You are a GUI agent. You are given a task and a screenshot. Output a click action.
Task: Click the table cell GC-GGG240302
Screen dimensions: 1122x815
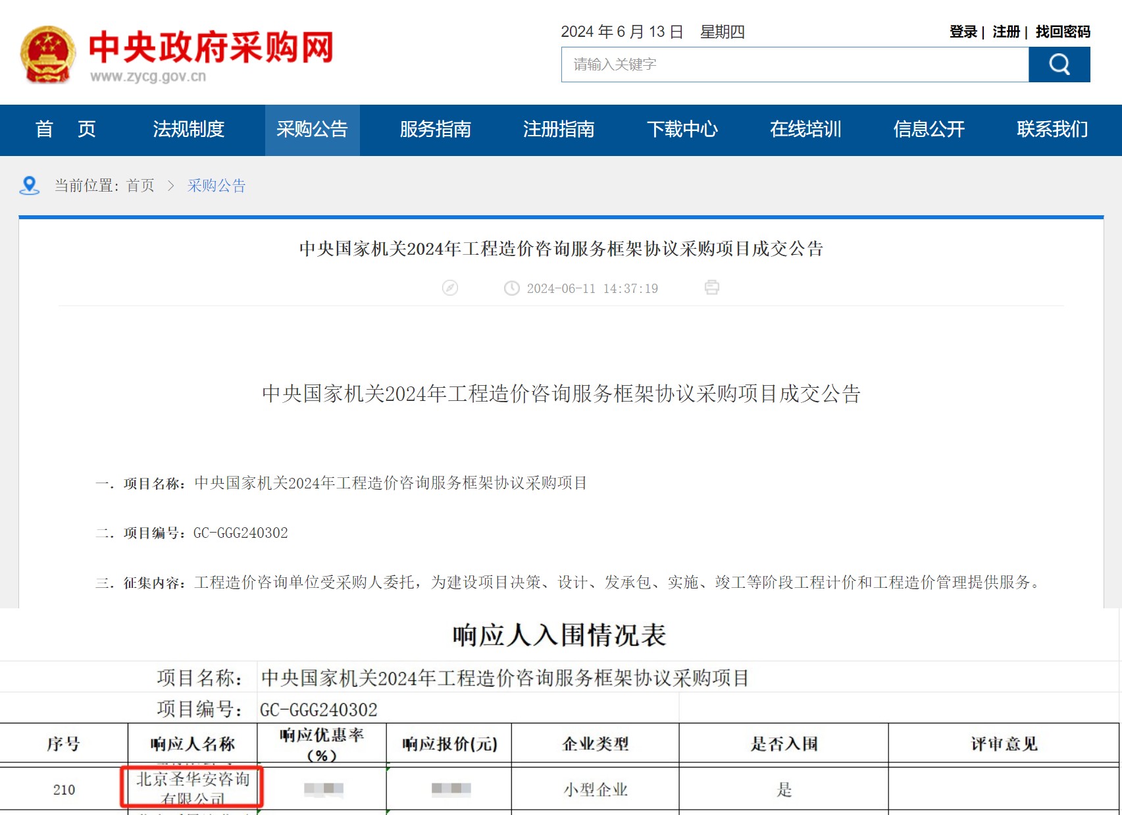click(319, 710)
